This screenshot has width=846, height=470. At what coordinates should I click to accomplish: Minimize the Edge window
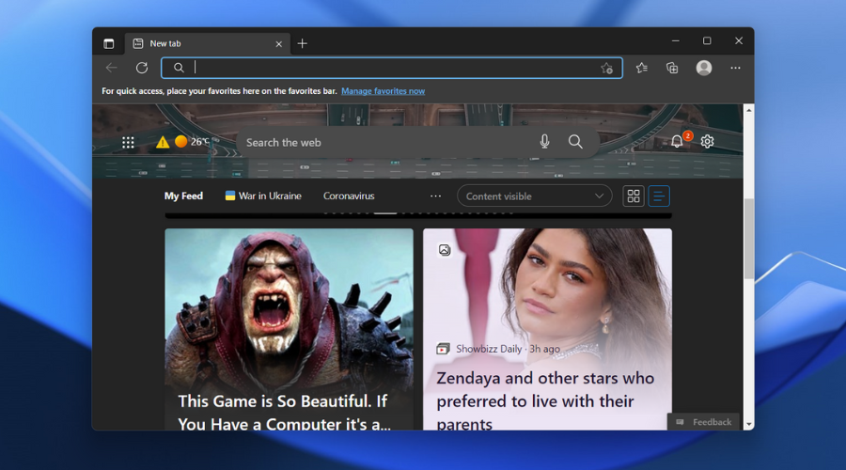tap(676, 41)
